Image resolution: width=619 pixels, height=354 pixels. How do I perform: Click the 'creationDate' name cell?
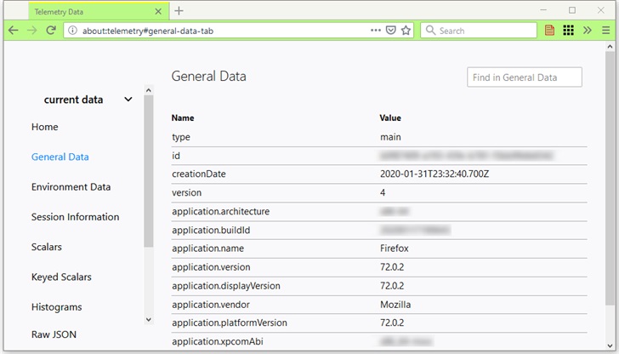coord(199,174)
